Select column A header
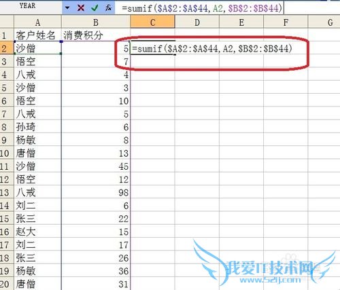The image size is (340, 290). point(37,22)
